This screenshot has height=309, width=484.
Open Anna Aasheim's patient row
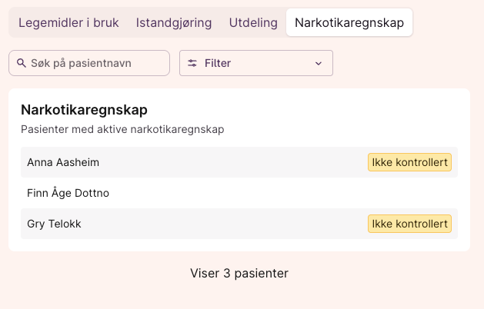(x=63, y=162)
